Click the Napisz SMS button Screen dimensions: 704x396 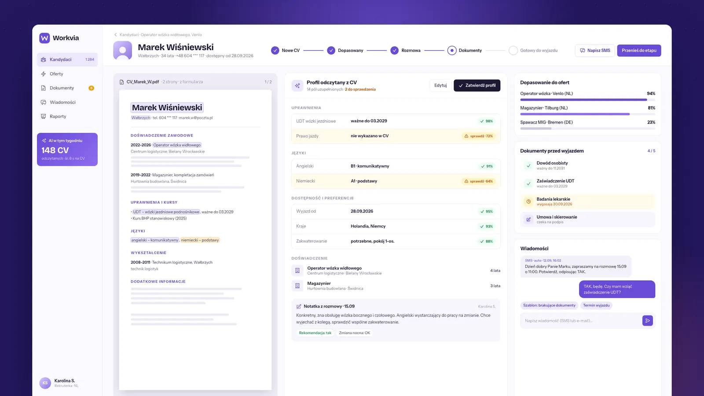pos(595,51)
